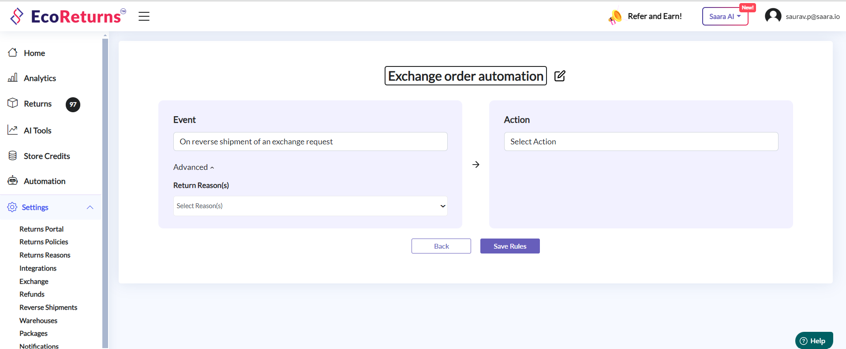
Task: Click the Analytics bar chart icon
Action: click(13, 78)
